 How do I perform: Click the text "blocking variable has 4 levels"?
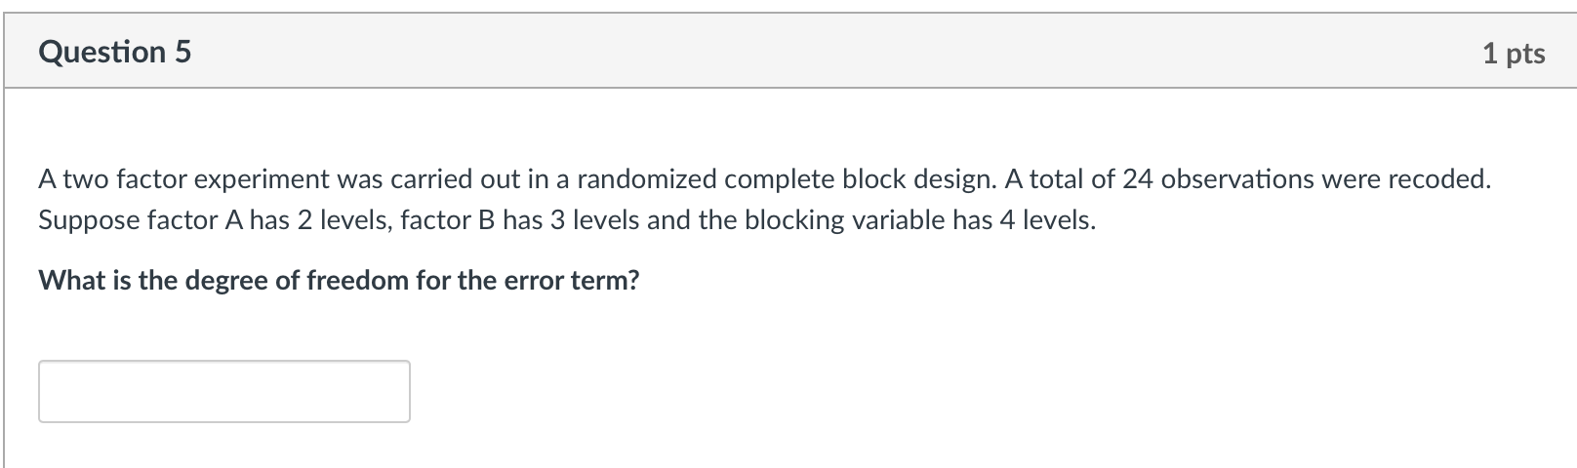(x=920, y=220)
